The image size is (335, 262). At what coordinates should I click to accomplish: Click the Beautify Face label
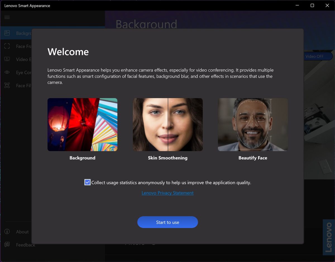click(x=253, y=158)
